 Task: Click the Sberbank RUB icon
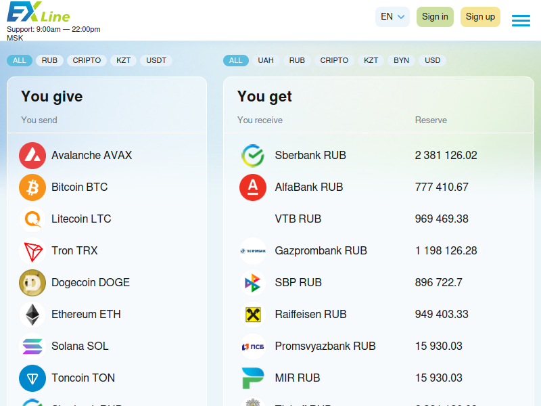click(x=253, y=156)
